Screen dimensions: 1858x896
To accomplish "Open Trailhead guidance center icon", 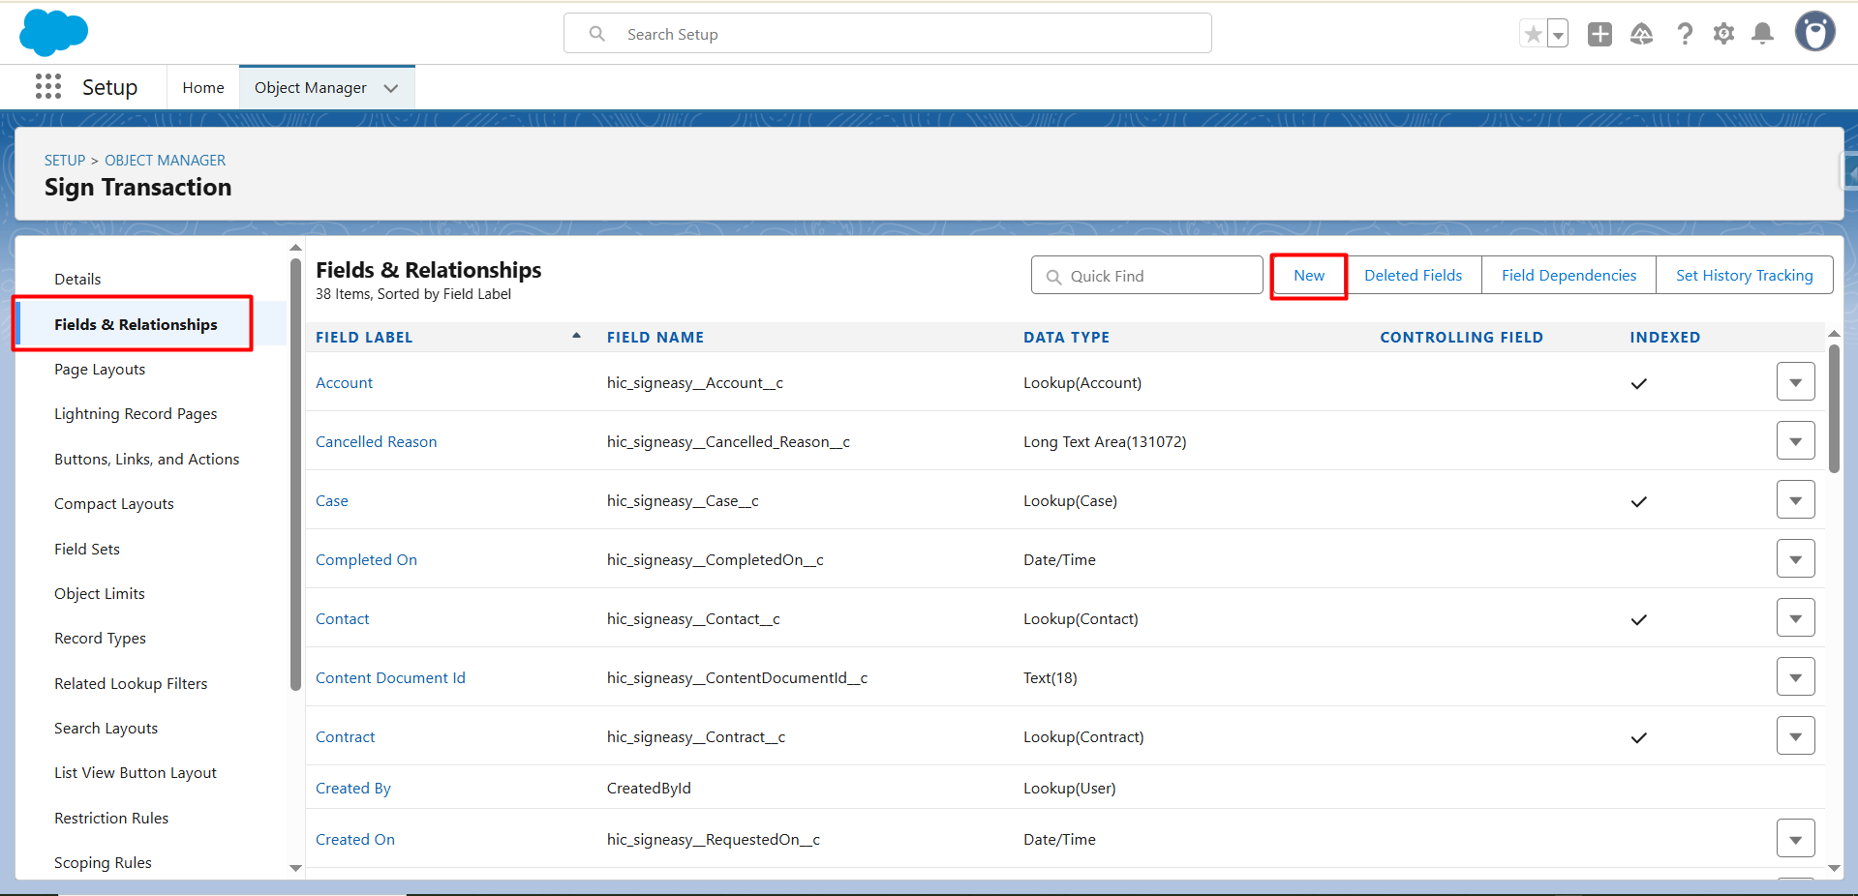I will (x=1642, y=35).
